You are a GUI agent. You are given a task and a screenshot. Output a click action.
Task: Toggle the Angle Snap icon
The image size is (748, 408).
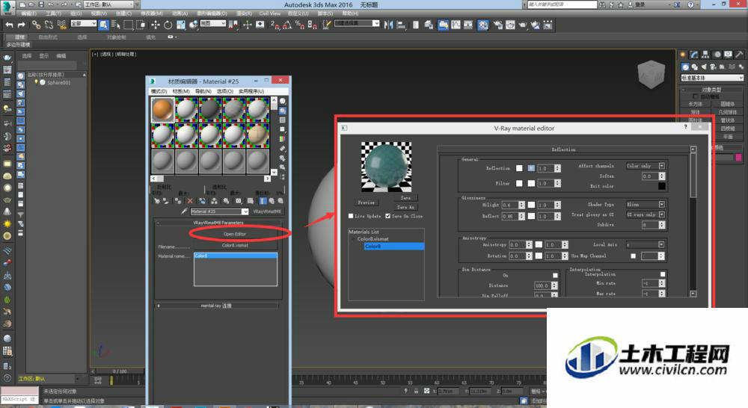pyautogui.click(x=287, y=25)
